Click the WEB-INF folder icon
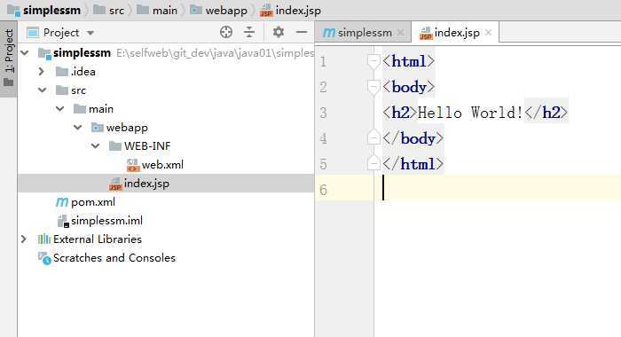This screenshot has height=337, width=621. (114, 146)
